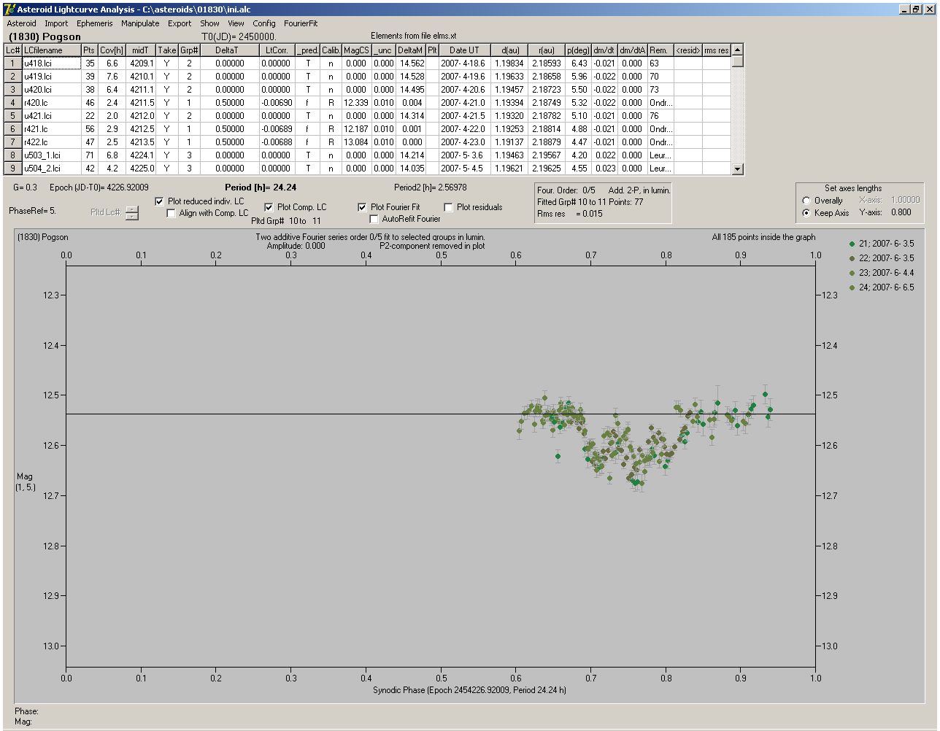The width and height of the screenshot is (940, 731).
Task: Click the MagCS value 12.339
Action: [x=356, y=103]
